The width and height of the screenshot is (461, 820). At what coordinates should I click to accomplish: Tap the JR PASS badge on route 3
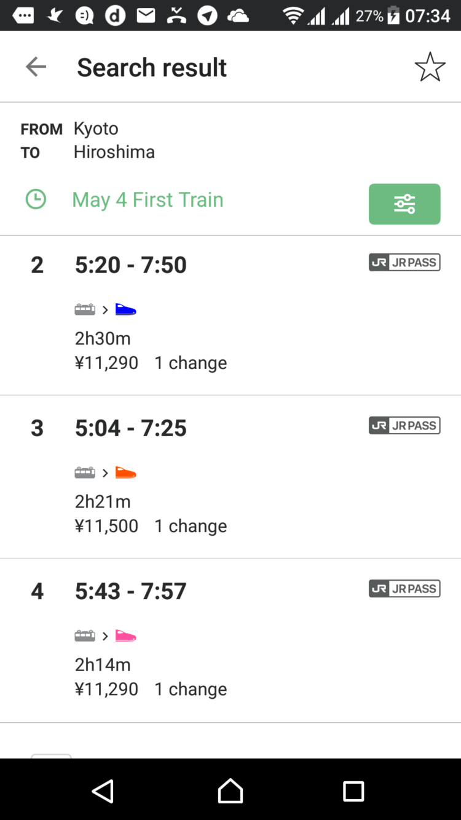tap(404, 426)
